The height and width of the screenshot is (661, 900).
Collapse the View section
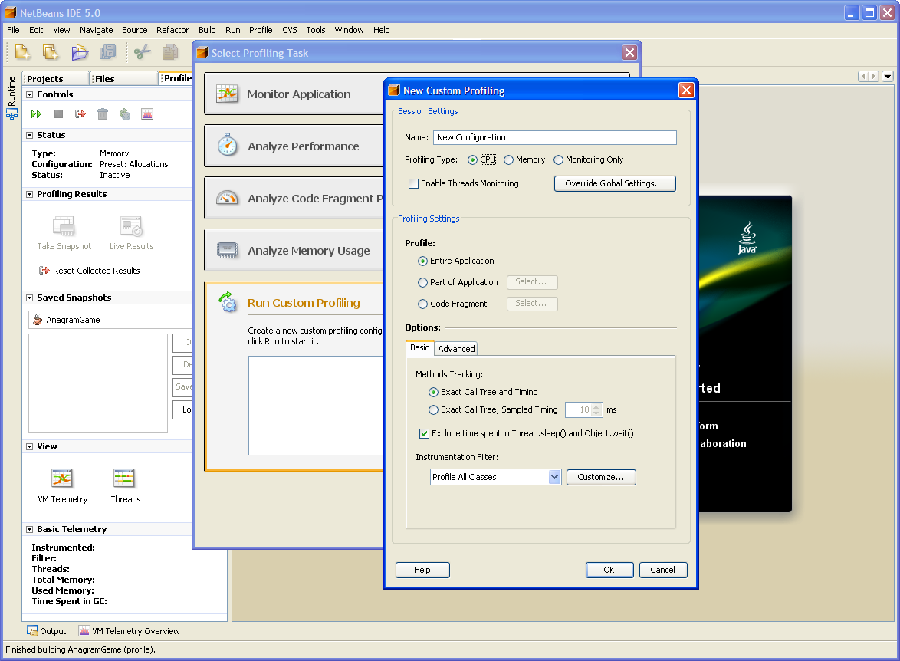(29, 446)
